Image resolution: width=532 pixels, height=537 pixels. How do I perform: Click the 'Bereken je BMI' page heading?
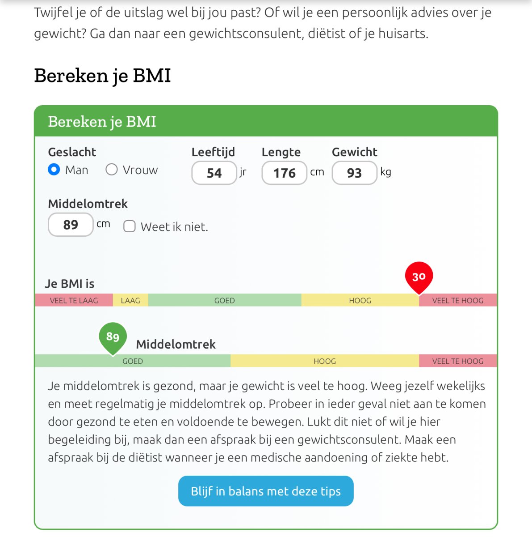(102, 75)
